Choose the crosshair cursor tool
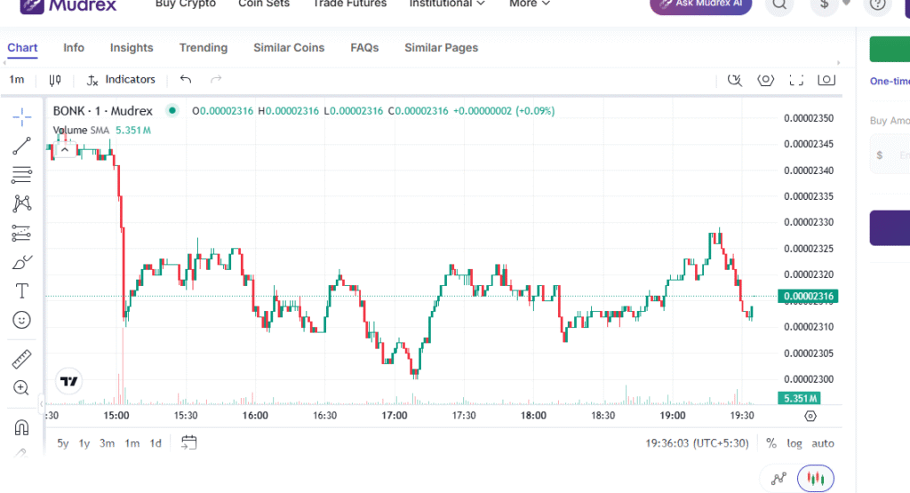Screen dimensions: 910x493 22,116
